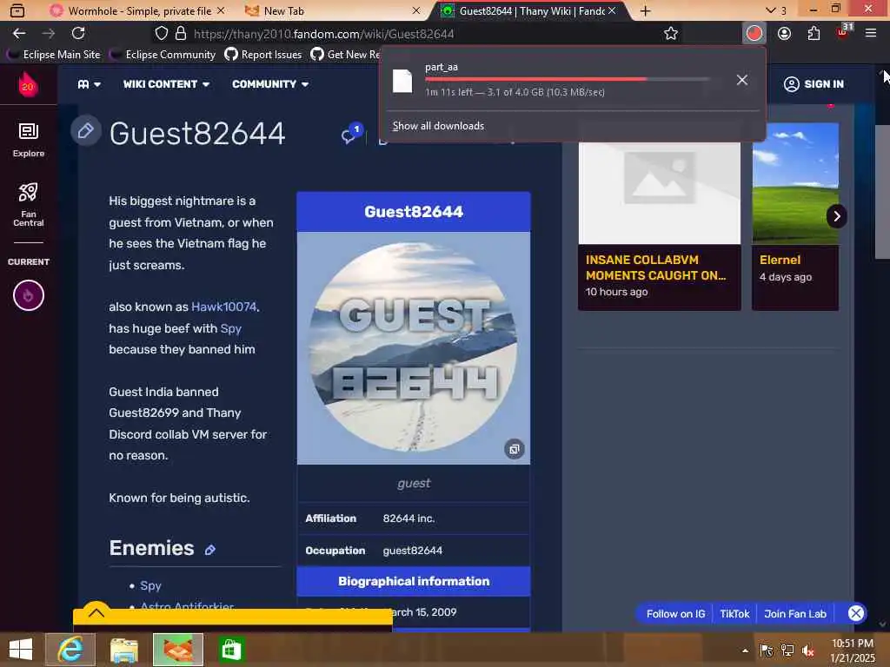
Task: Open Explore in Fandom sidebar
Action: (29, 140)
